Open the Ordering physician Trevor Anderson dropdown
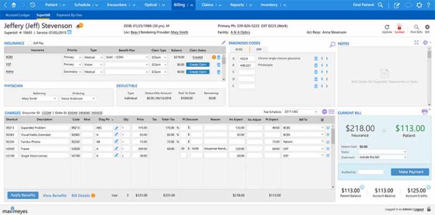This screenshot has height=215, width=435. [x=78, y=98]
